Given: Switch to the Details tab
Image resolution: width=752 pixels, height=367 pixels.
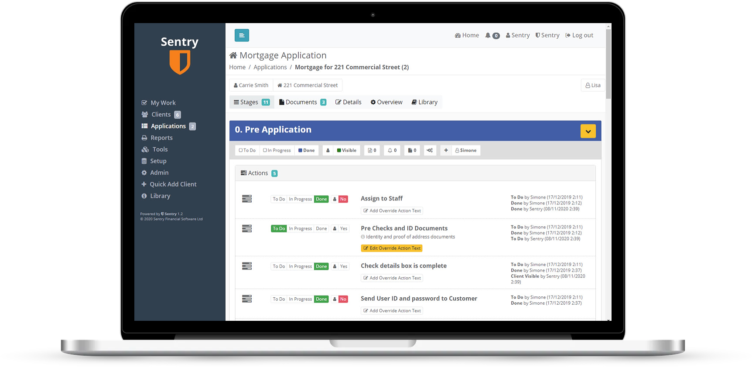Looking at the screenshot, I should 348,102.
